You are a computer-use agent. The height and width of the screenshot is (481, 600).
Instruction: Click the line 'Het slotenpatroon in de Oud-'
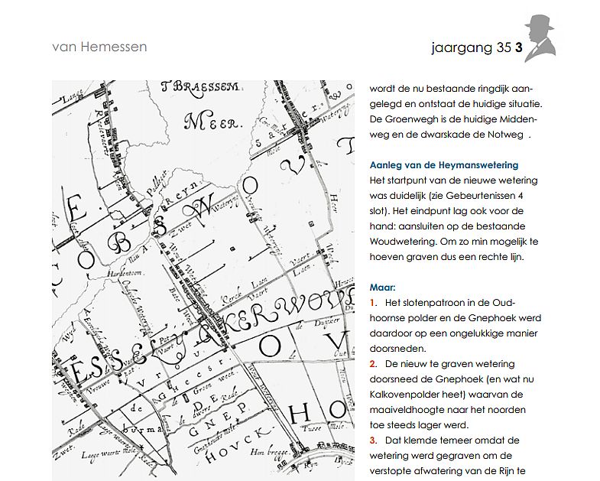tap(450, 303)
